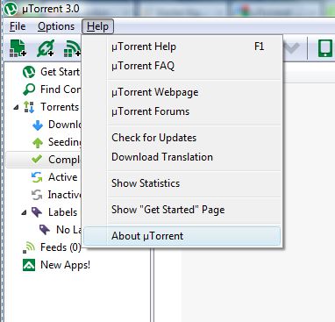Click the µTorrent 3.0 title text
The image size is (335, 322).
coord(50,9)
